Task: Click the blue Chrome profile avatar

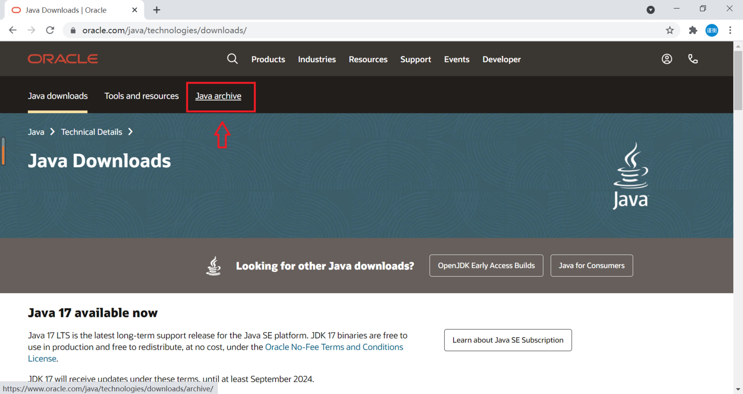Action: click(712, 30)
